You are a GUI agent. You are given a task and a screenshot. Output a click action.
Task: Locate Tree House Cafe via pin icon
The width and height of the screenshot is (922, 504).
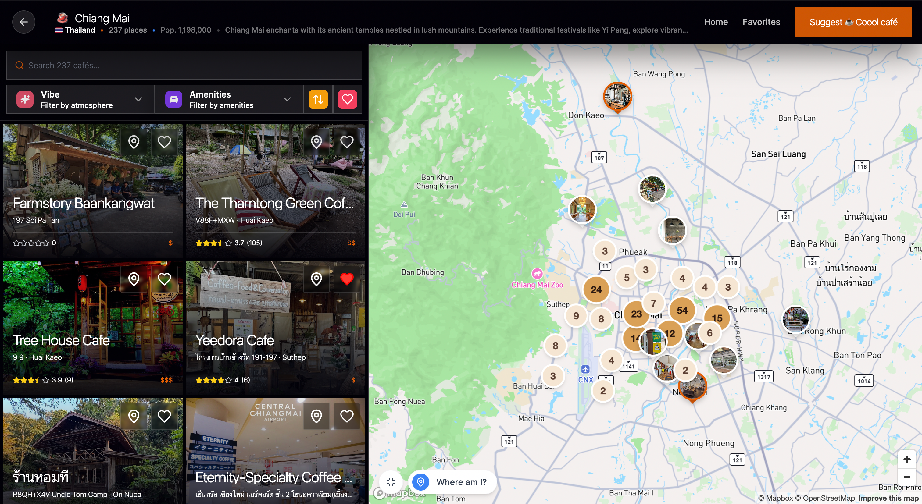pos(134,279)
